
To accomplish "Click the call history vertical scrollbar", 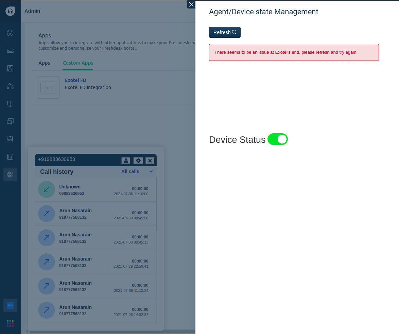I will [x=156, y=204].
